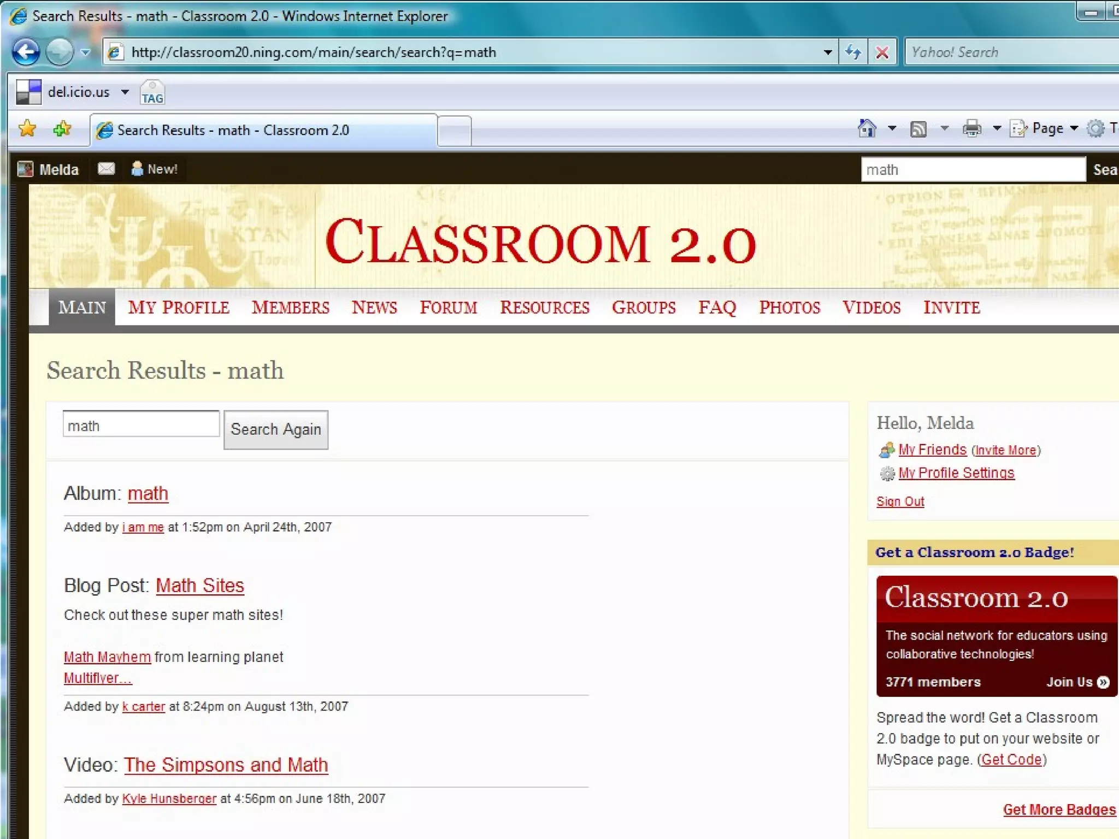1119x839 pixels.
Task: Expand the address bar history dropdown
Action: pos(828,52)
